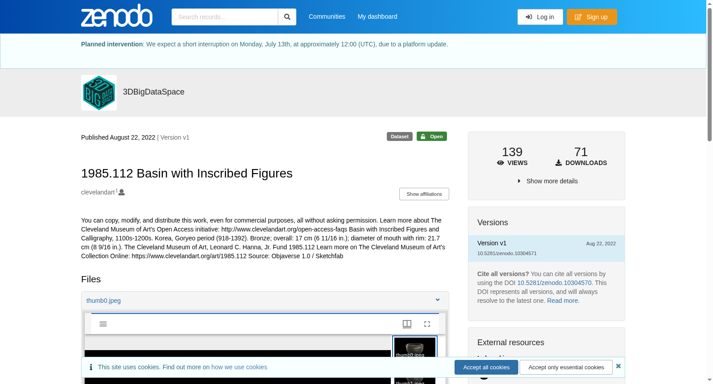Open the how we use cookies link
Image resolution: width=713 pixels, height=384 pixels.
pos(239,367)
